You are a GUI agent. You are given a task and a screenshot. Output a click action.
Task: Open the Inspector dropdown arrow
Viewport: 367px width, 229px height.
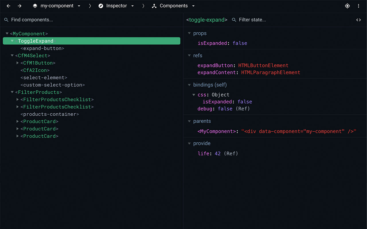(x=132, y=6)
